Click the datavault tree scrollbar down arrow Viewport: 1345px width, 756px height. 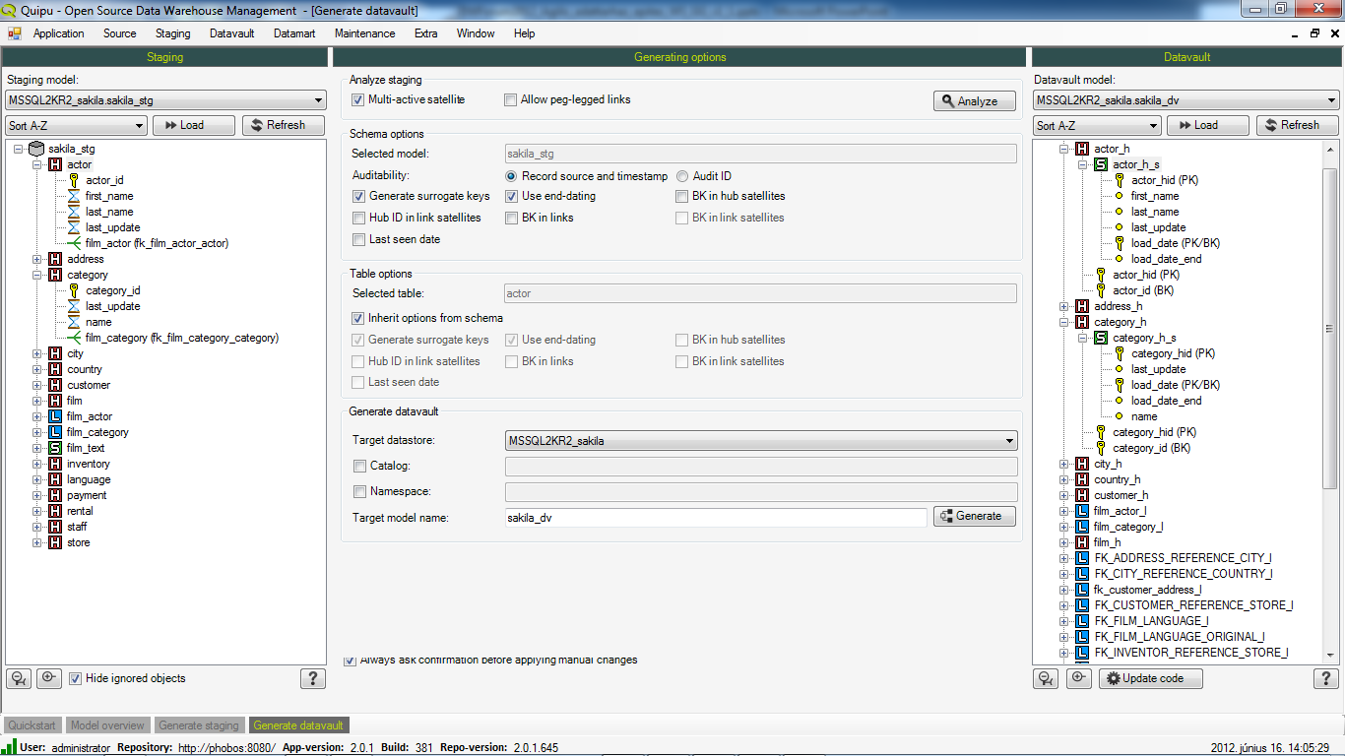pyautogui.click(x=1331, y=656)
